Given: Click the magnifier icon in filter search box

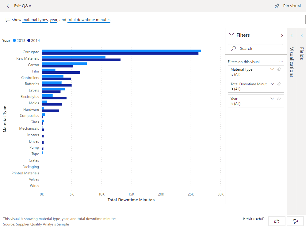Looking at the screenshot, I should coord(233,48).
